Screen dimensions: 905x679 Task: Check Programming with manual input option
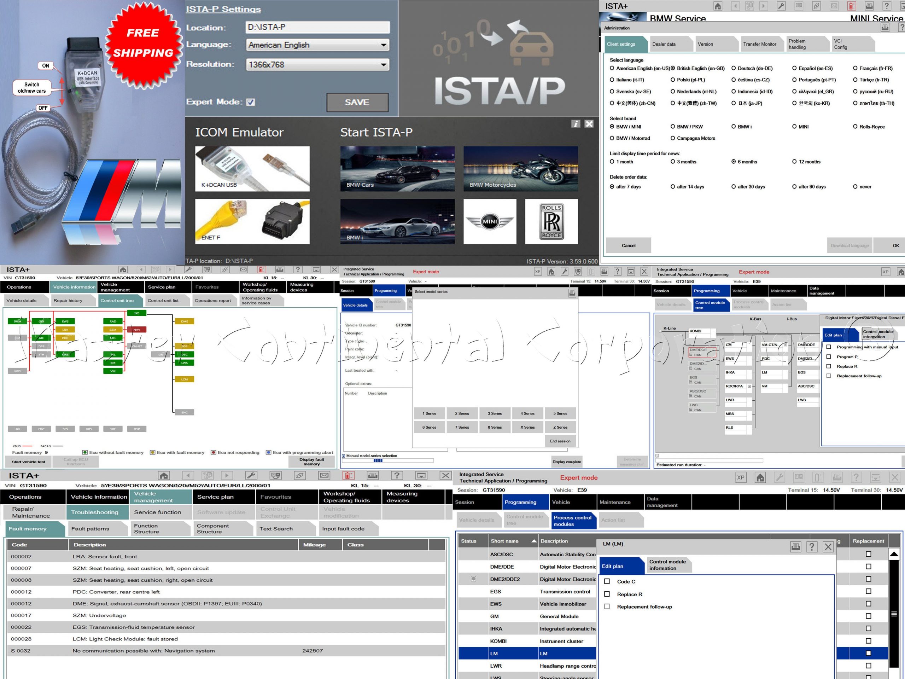click(829, 347)
